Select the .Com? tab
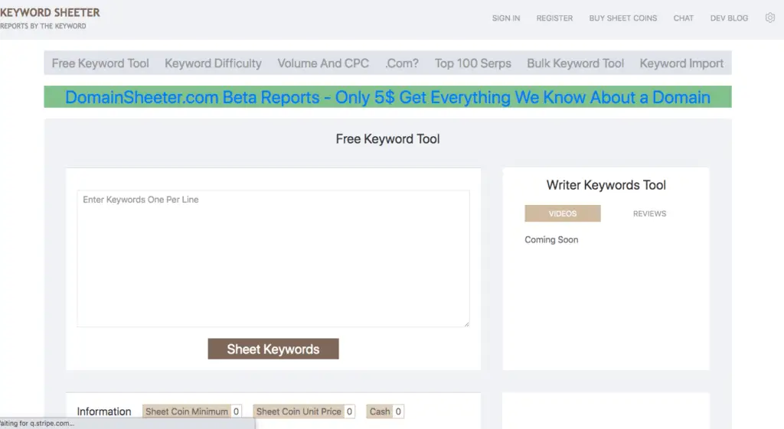Screen dimensions: 784x429 (x=402, y=63)
